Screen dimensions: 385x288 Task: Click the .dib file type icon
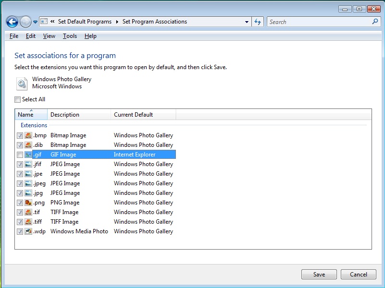click(28, 145)
